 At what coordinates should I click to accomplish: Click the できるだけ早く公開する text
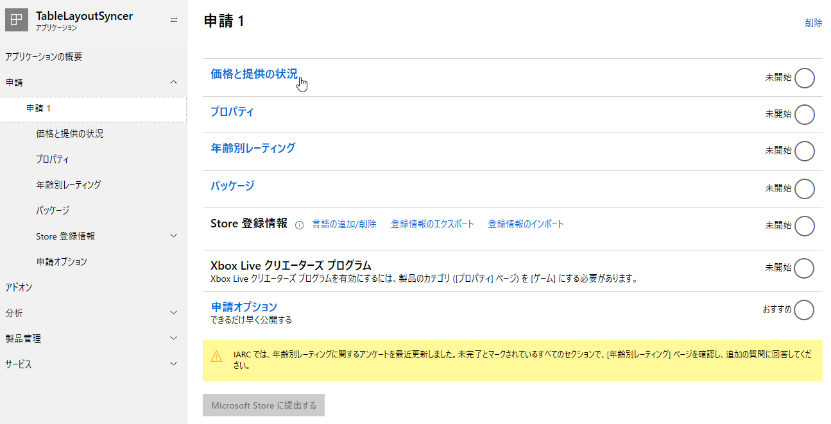pyautogui.click(x=252, y=320)
